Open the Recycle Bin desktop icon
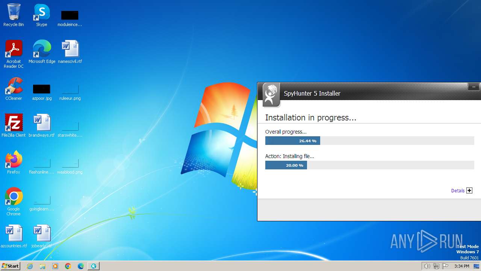 tap(14, 15)
